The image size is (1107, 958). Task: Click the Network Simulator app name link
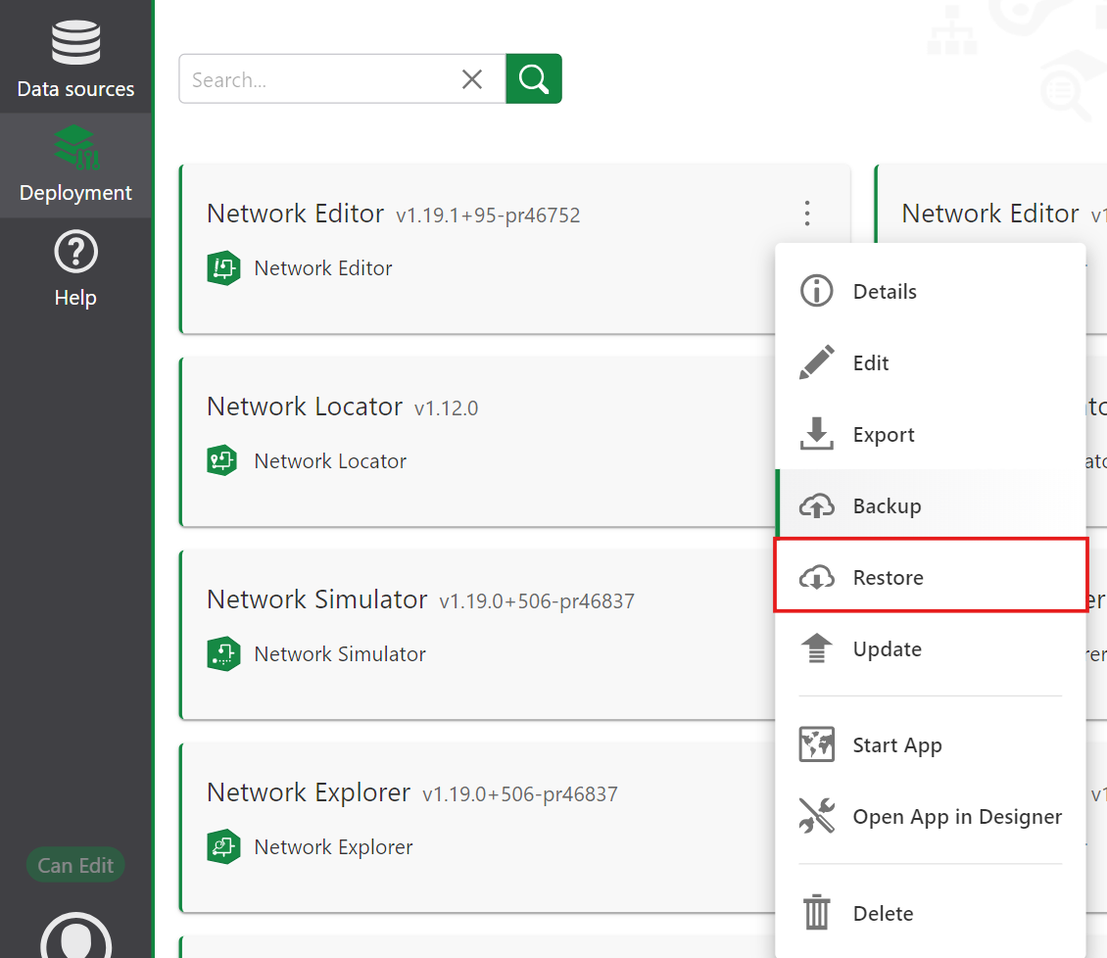[x=340, y=653]
